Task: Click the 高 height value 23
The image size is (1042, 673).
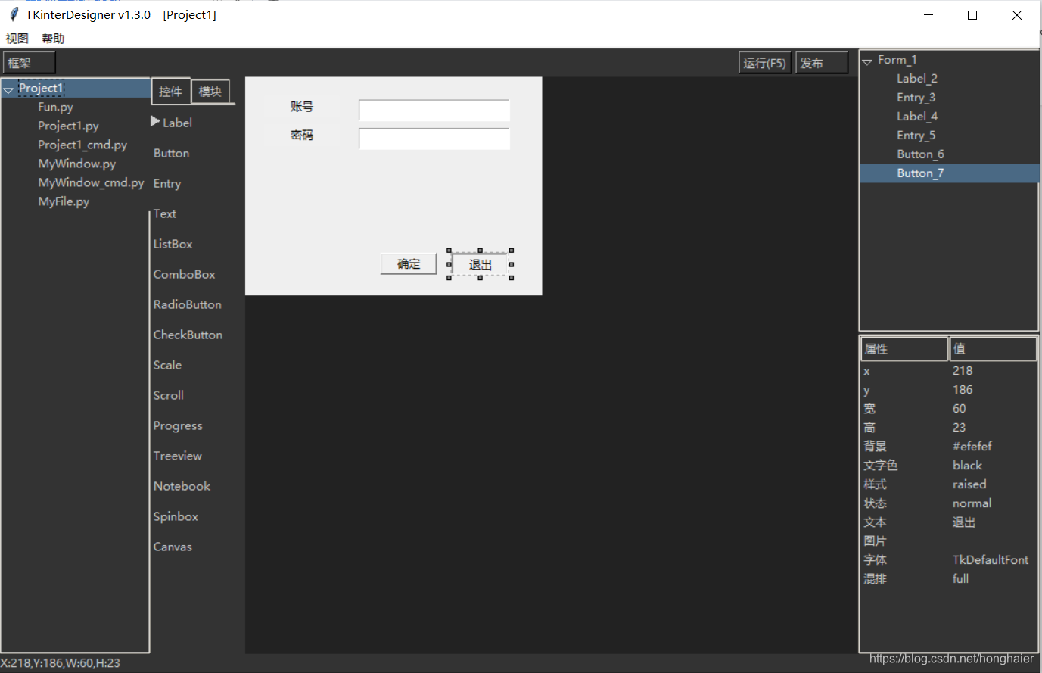Action: click(959, 428)
